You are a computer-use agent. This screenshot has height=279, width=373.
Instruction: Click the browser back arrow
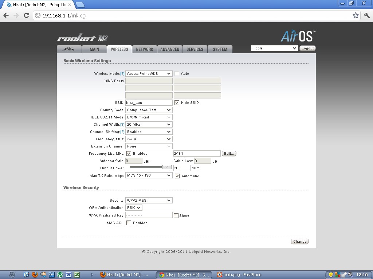coord(6,15)
